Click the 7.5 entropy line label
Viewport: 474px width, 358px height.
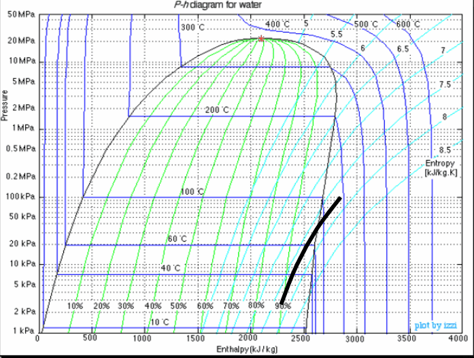[445, 84]
